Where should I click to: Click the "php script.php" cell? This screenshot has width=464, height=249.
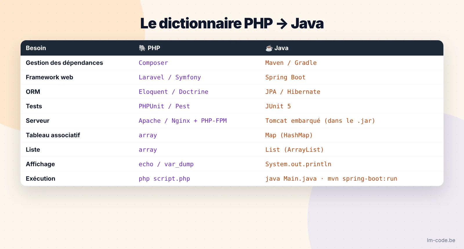point(164,179)
